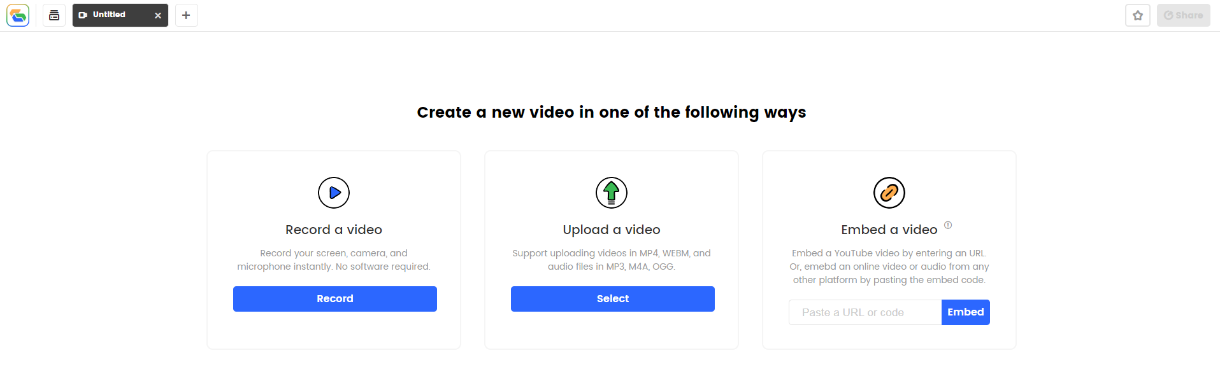Click the supported upload formats description text
Screen dimensions: 1220x381
click(612, 260)
